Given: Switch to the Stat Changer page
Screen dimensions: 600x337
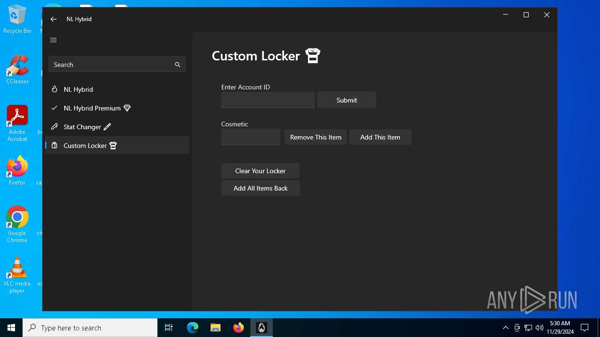Looking at the screenshot, I should click(117, 127).
